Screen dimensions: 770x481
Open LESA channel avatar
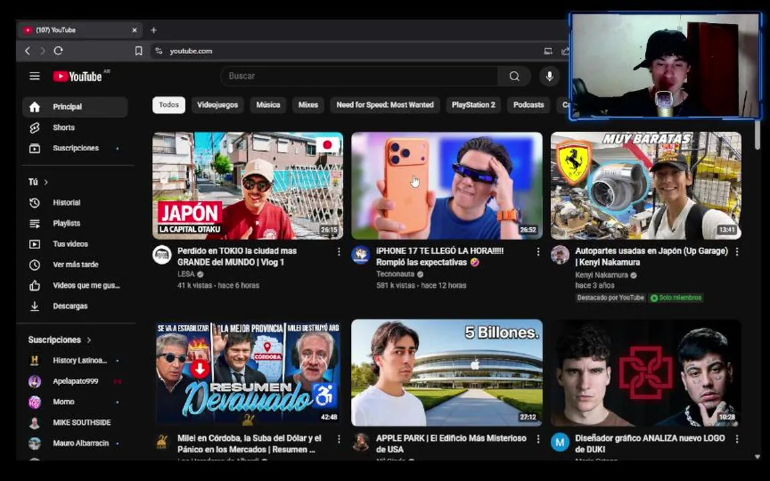click(x=162, y=255)
